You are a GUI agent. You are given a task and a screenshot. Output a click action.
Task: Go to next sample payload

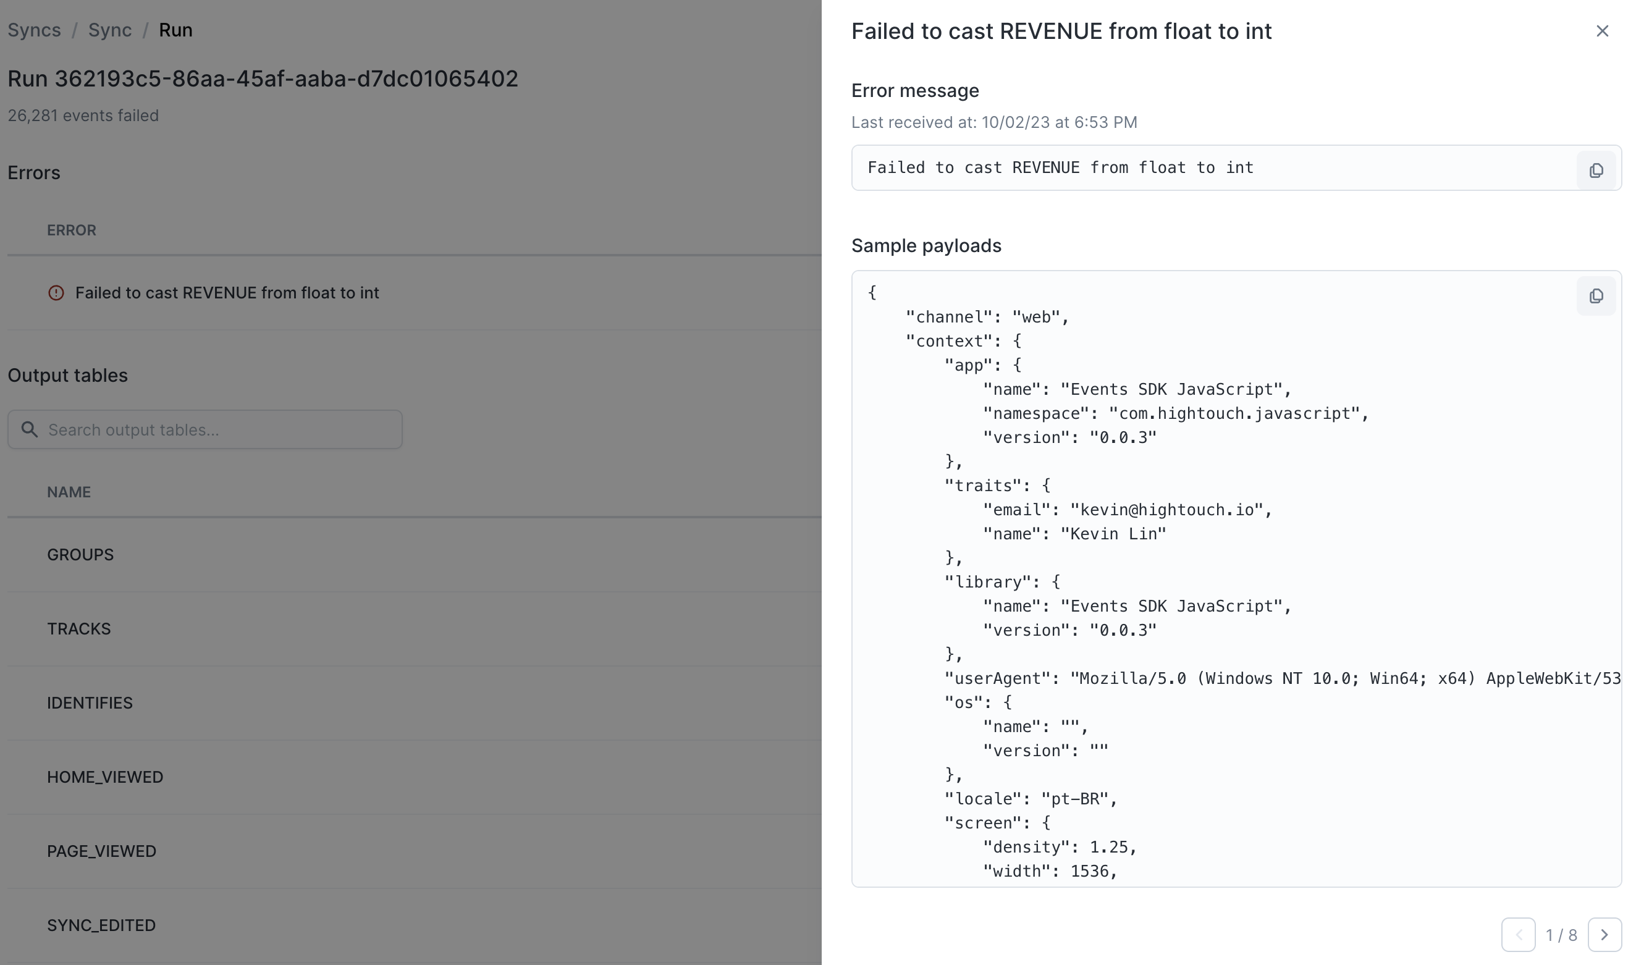tap(1603, 935)
